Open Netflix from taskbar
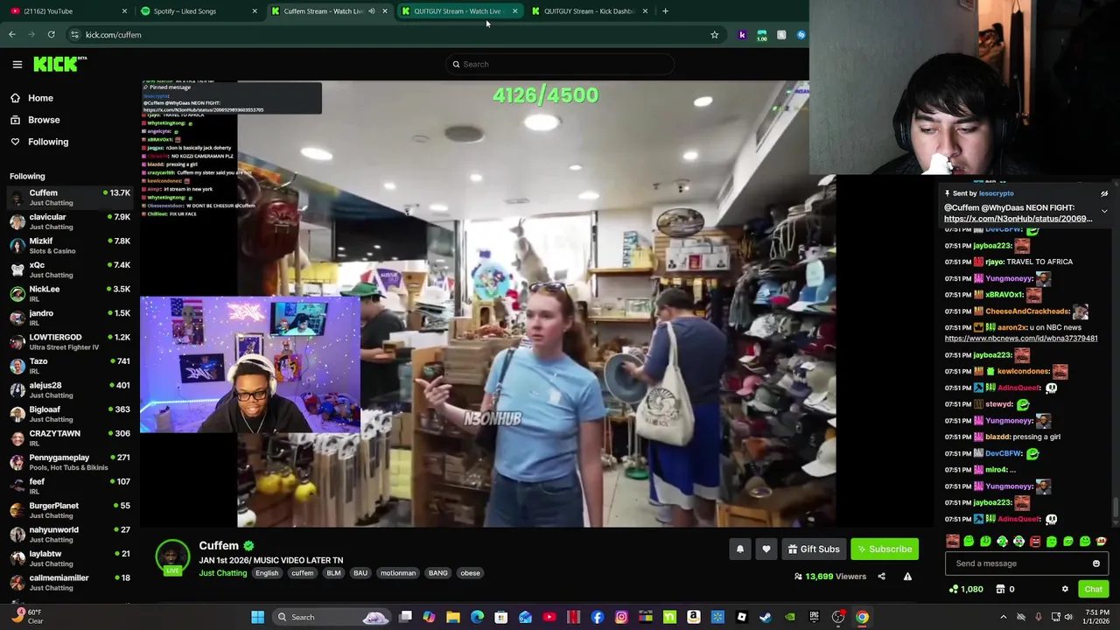Screen dimensions: 1120x630 tap(573, 617)
